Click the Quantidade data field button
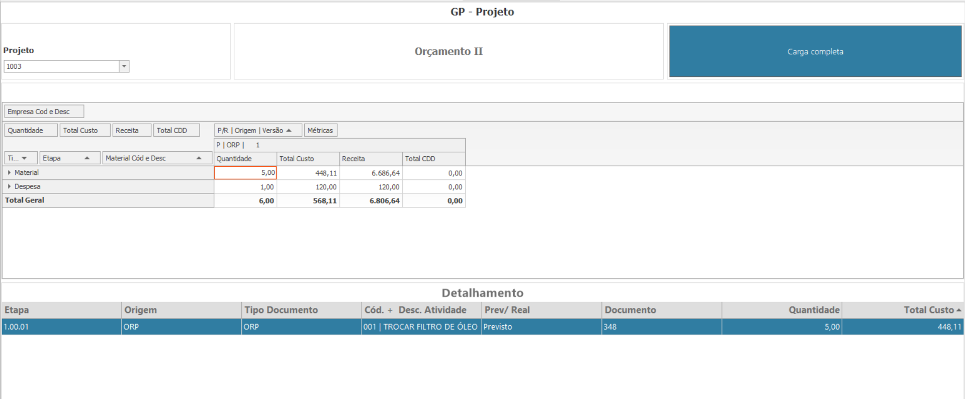Image resolution: width=965 pixels, height=399 pixels. pyautogui.click(x=31, y=130)
